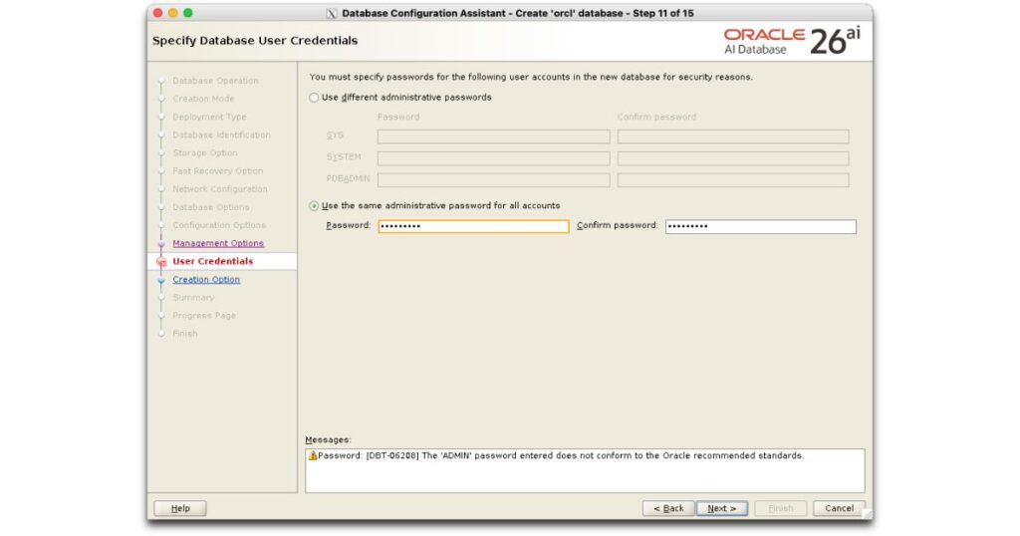Click the Database Operation step
Image resolution: width=1020 pixels, height=536 pixels.
(215, 81)
